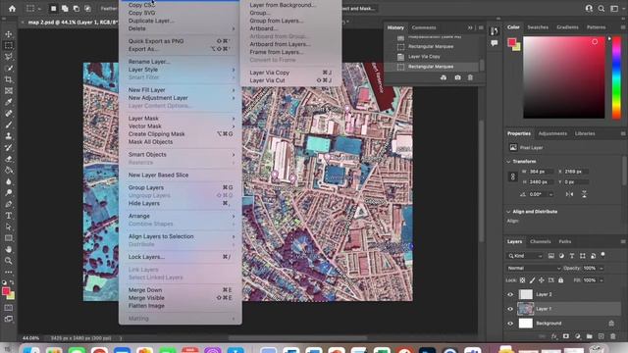Select the Move tool

pos(9,34)
